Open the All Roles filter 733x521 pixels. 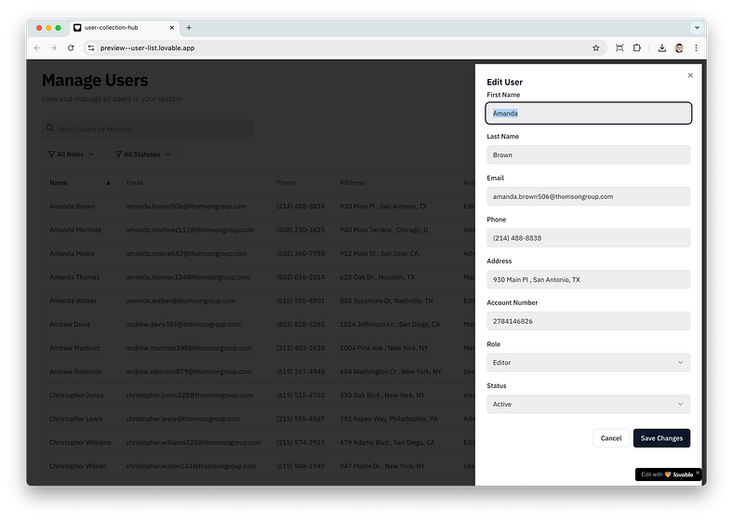click(71, 154)
